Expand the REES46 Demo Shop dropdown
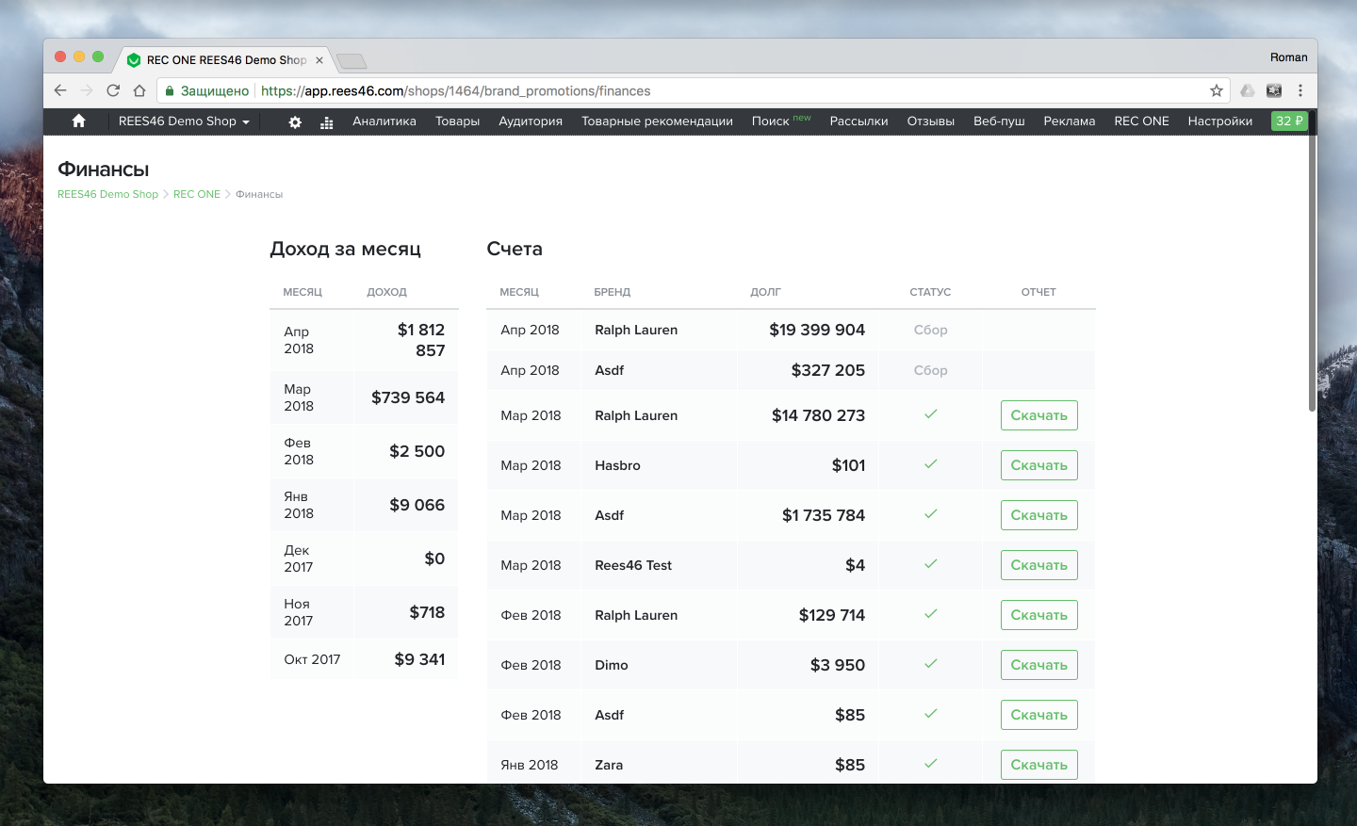The height and width of the screenshot is (826, 1357). (184, 121)
